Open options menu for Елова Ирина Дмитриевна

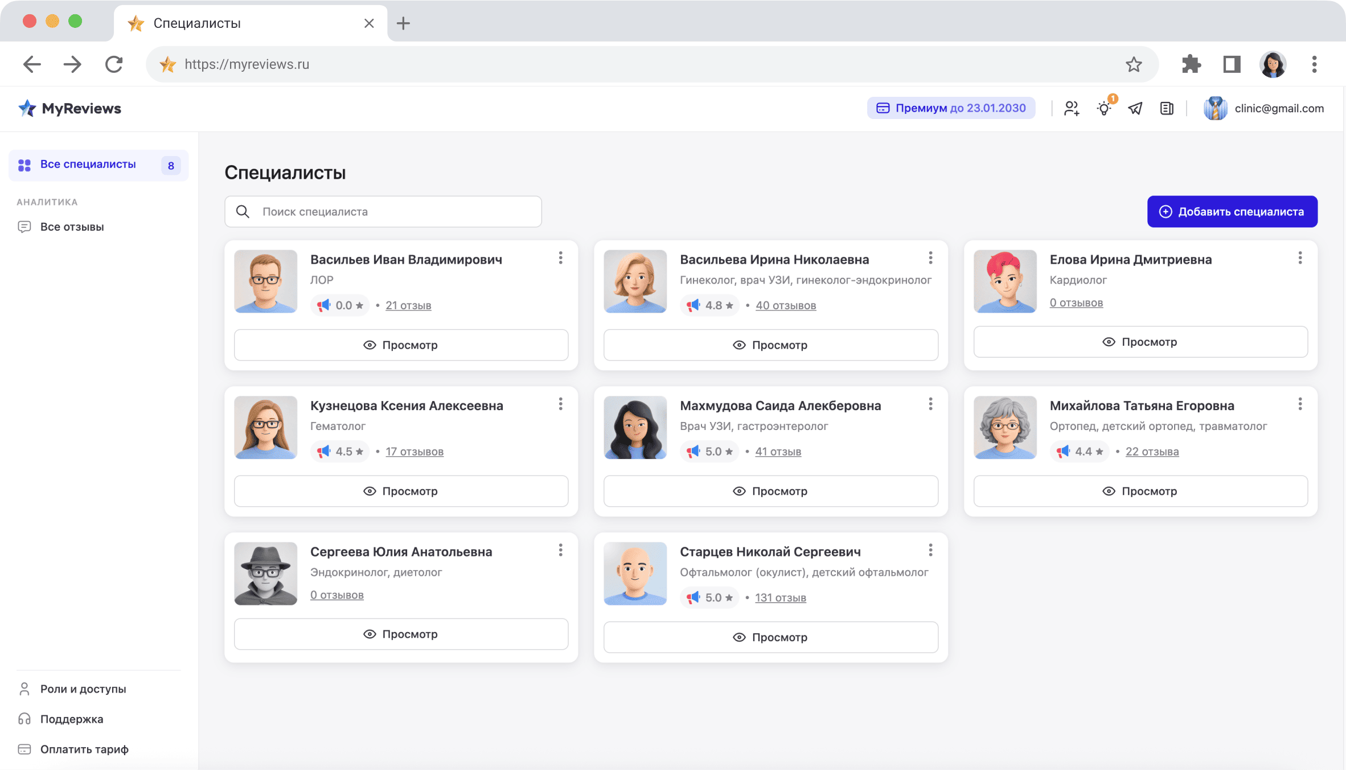[1300, 258]
